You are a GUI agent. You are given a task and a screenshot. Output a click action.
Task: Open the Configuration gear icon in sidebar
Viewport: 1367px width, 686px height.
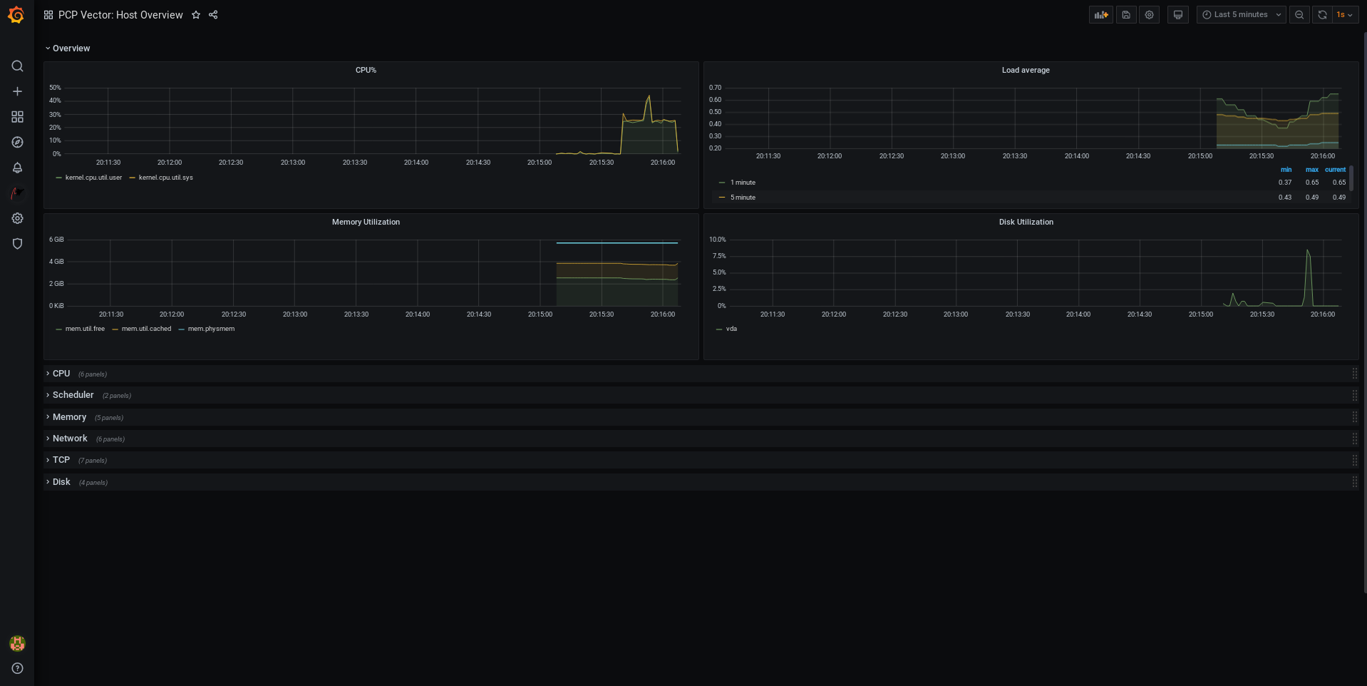17,218
